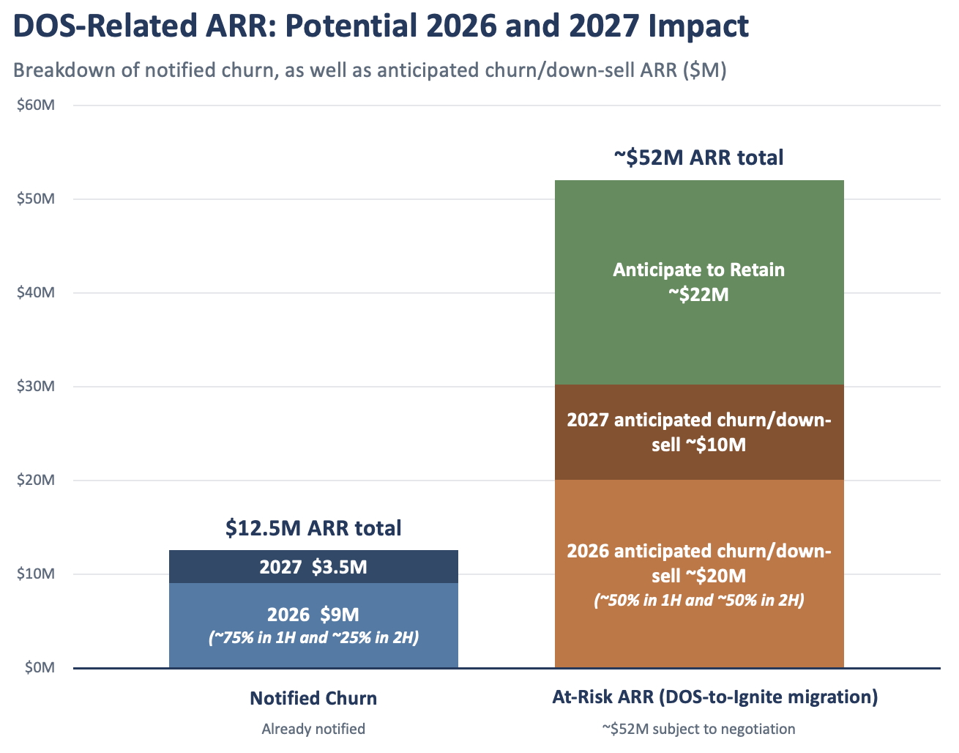
Task: Click the At-Risk ARR category label
Action: pos(715,697)
